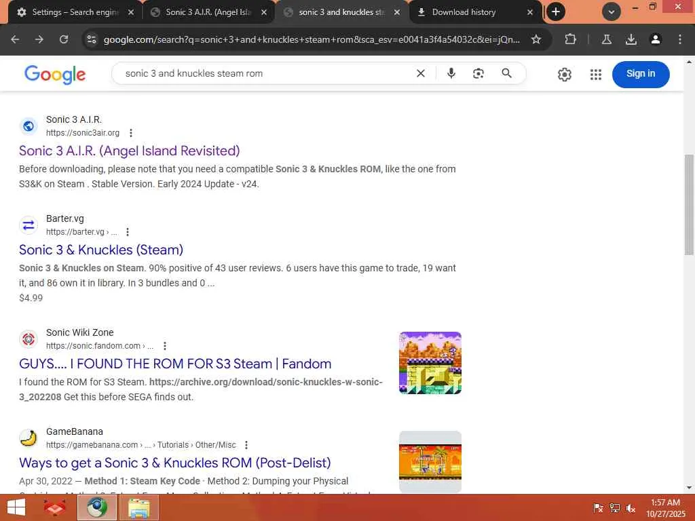The width and height of the screenshot is (695, 521).
Task: Click the https://gamebanana.com breadcrumb
Action: pos(141,445)
